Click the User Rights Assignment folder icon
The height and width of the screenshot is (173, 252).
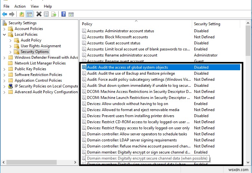[x=17, y=46]
